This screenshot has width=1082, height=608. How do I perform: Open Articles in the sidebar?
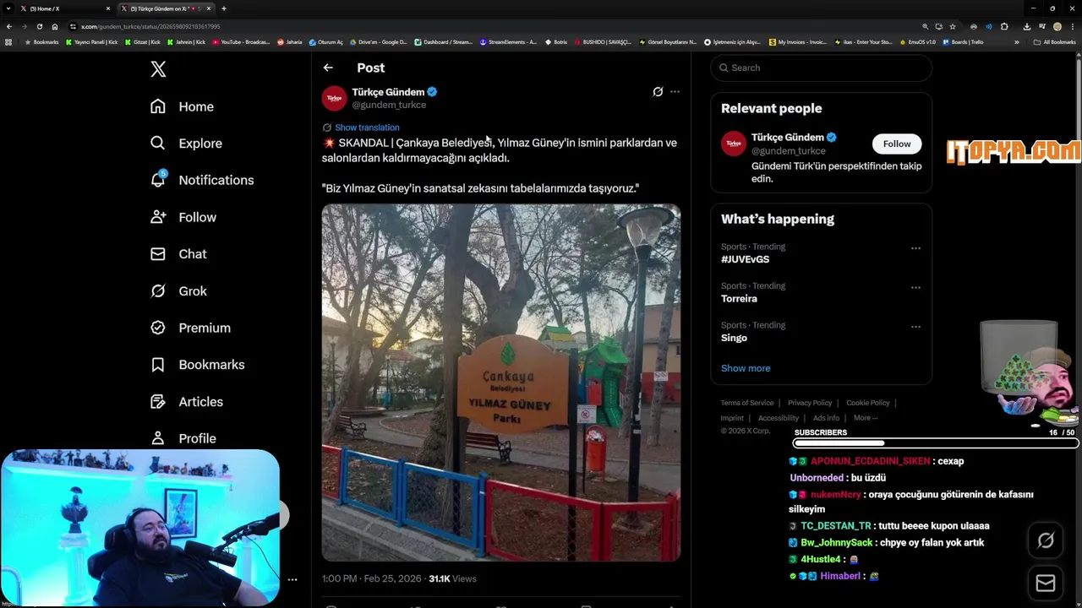tap(186, 402)
